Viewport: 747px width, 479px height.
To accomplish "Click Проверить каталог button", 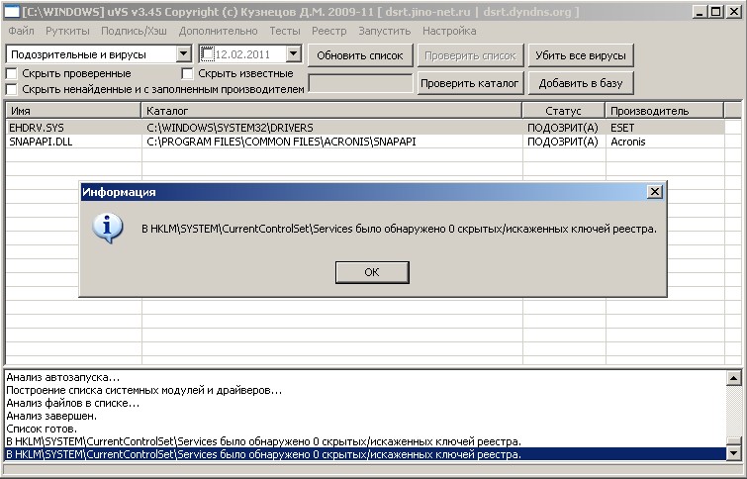I will point(470,83).
